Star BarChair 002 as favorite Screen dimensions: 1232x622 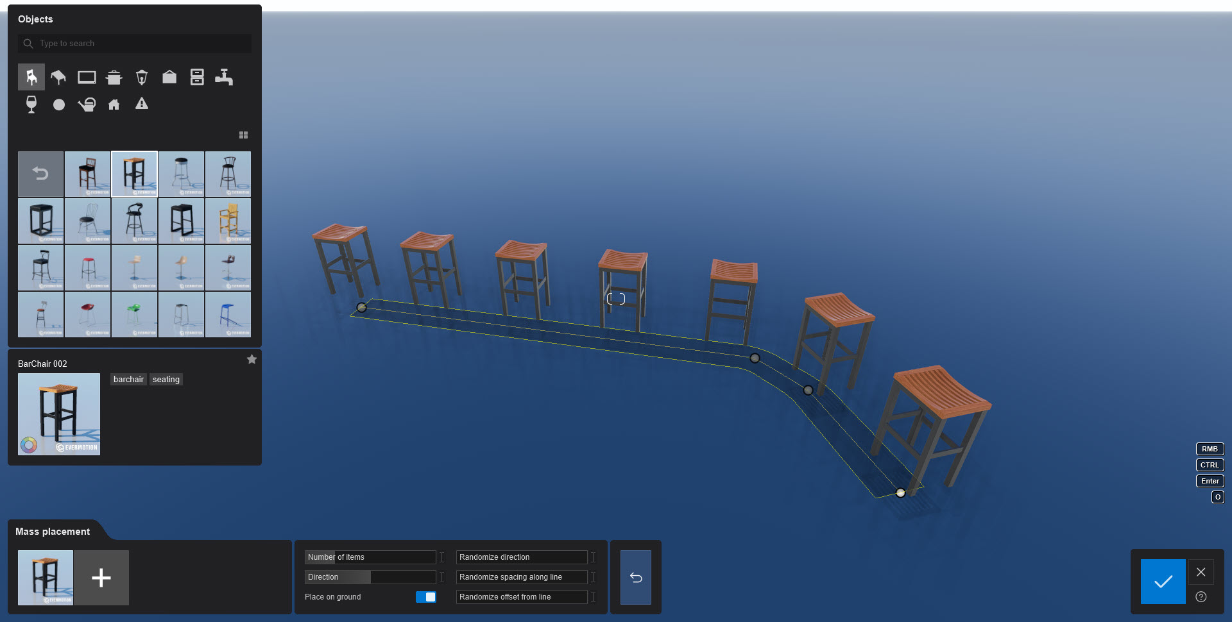(252, 359)
